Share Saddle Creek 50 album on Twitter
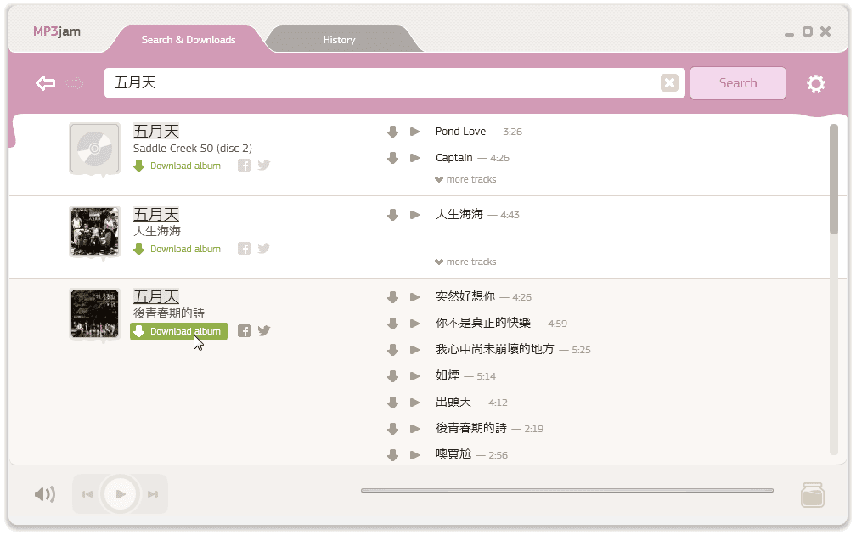The image size is (856, 535). [264, 165]
